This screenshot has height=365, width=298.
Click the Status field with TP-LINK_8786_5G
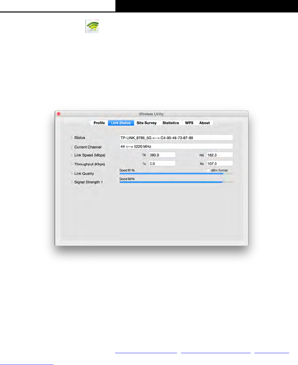pyautogui.click(x=176, y=138)
